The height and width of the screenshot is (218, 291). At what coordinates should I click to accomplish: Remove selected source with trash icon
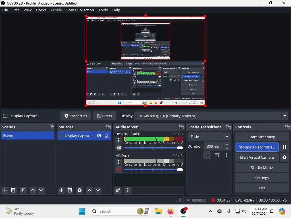click(70, 190)
